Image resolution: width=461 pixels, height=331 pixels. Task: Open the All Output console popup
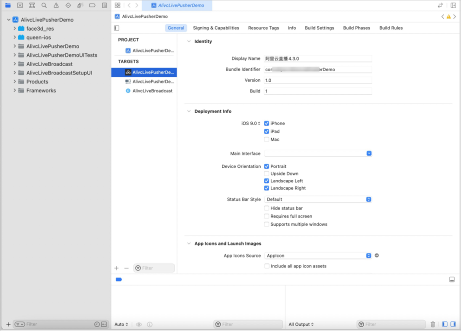[x=301, y=324]
